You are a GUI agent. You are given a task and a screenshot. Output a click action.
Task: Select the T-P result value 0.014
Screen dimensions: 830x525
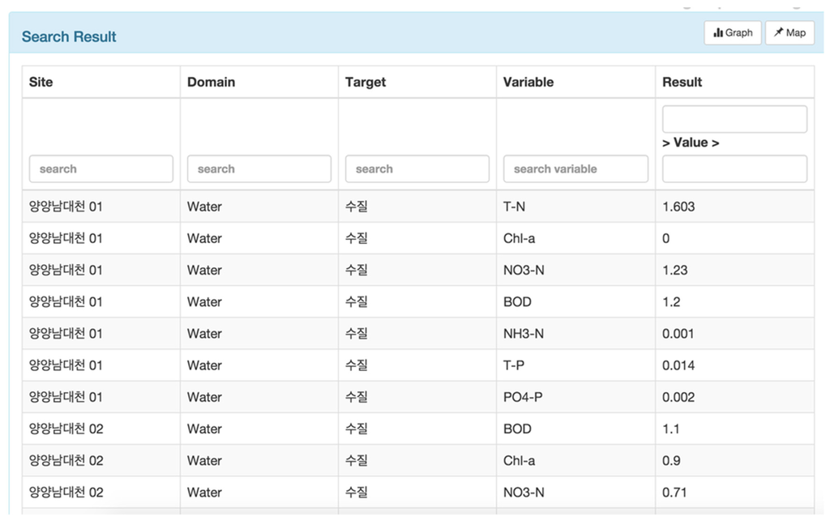pos(678,365)
